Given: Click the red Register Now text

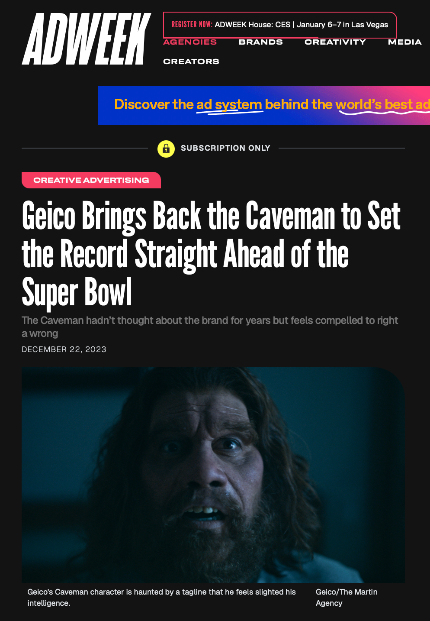Looking at the screenshot, I should (192, 24).
